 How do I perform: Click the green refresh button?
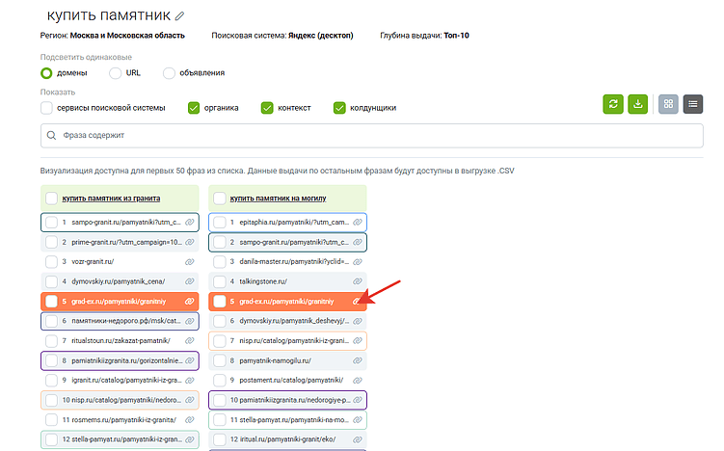pos(612,105)
